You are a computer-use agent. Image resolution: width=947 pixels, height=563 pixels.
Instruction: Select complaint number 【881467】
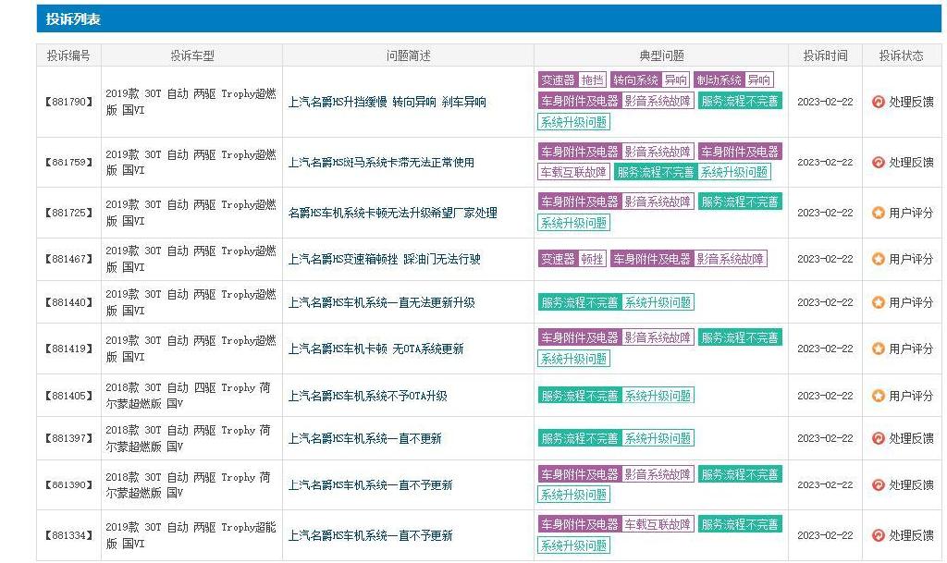pyautogui.click(x=68, y=259)
